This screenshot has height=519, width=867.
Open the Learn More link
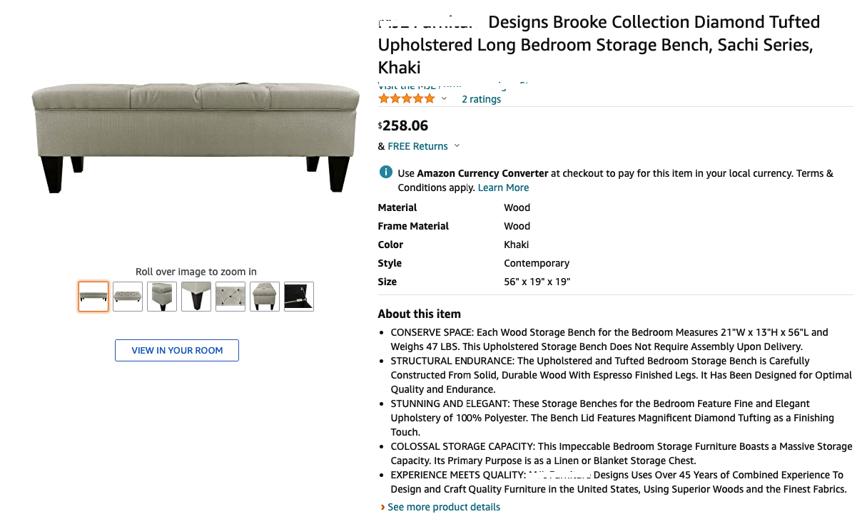(503, 187)
